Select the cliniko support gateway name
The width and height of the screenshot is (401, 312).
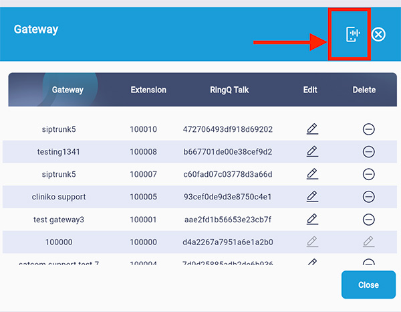59,198
